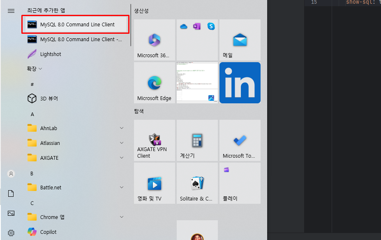Open the LinkedIn tile

pyautogui.click(x=240, y=83)
